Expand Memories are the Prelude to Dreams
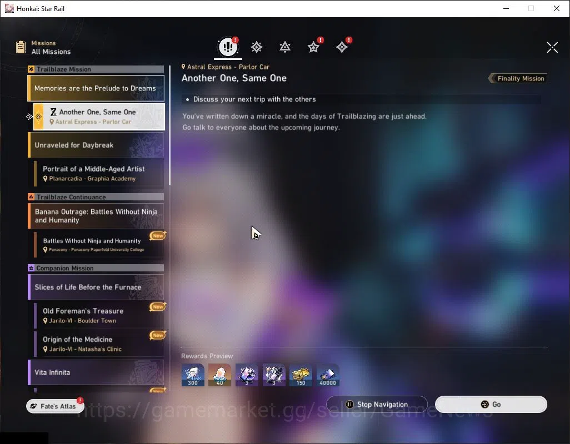This screenshot has height=444, width=570. coord(96,88)
